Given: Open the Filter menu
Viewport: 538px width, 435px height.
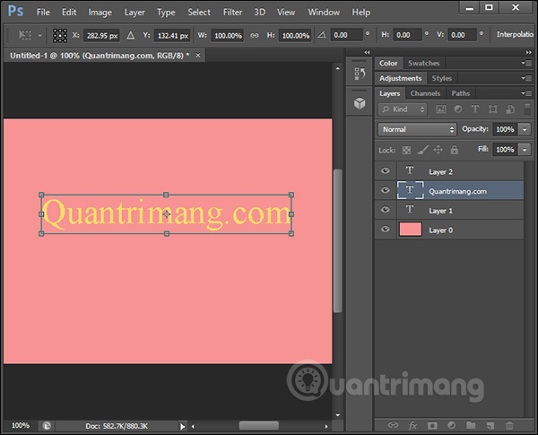Looking at the screenshot, I should pyautogui.click(x=232, y=13).
